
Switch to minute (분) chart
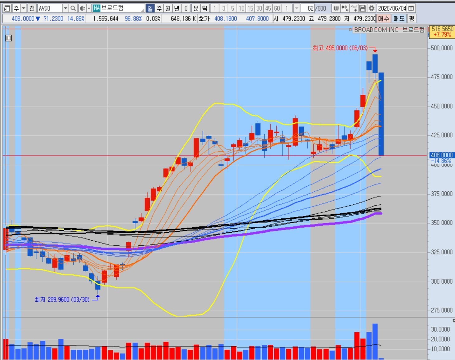(x=196, y=8)
